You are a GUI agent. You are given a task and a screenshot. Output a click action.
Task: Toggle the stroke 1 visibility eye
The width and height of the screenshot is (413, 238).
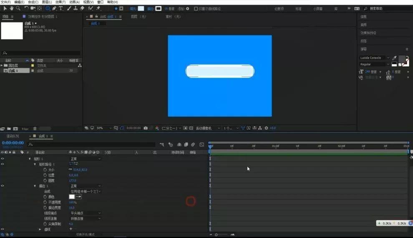tap(3, 186)
